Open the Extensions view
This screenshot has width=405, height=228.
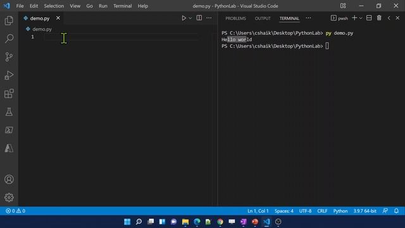click(9, 93)
